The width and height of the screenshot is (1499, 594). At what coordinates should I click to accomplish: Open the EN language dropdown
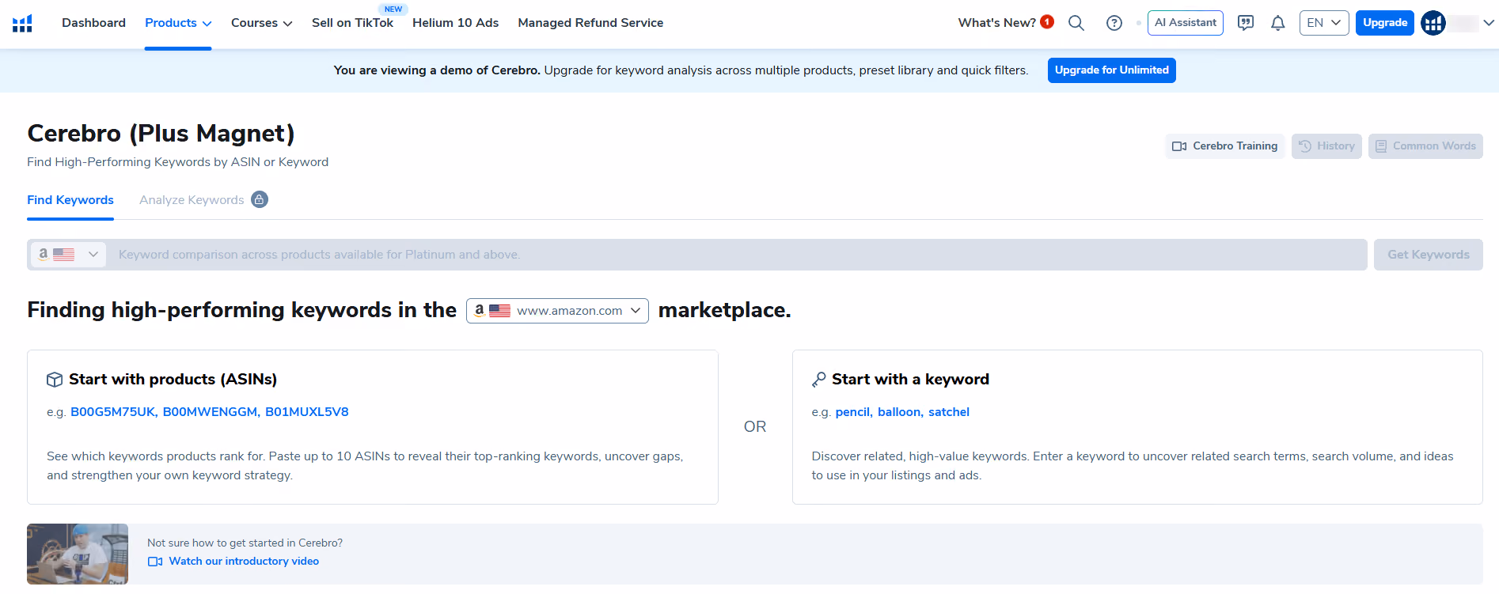coord(1324,23)
